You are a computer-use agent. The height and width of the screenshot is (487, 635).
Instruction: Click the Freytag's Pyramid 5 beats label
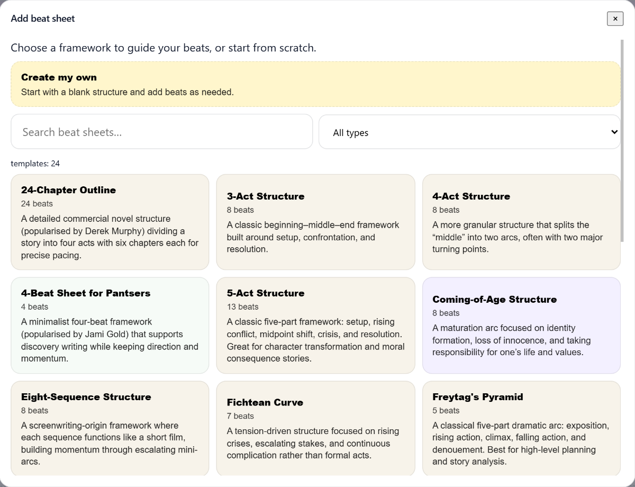coord(446,411)
